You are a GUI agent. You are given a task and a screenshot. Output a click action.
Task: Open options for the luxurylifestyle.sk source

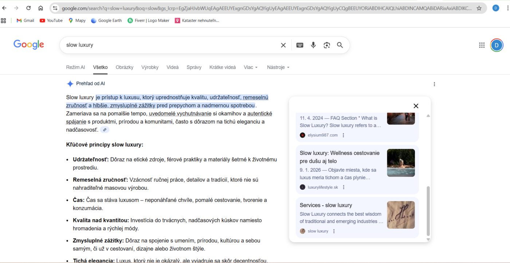coord(344,187)
